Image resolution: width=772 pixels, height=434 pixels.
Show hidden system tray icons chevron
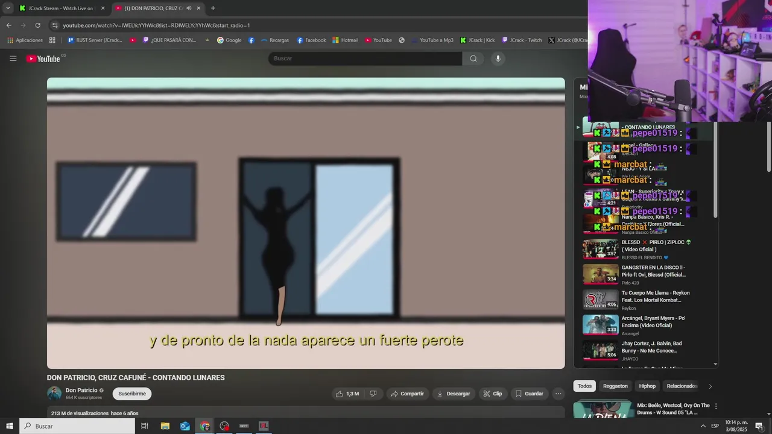tap(703, 426)
